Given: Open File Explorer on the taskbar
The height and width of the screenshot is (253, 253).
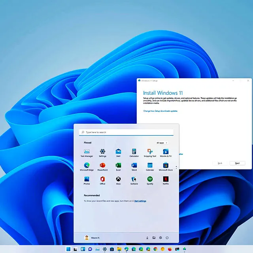Looking at the screenshot, I should [x=119, y=249].
